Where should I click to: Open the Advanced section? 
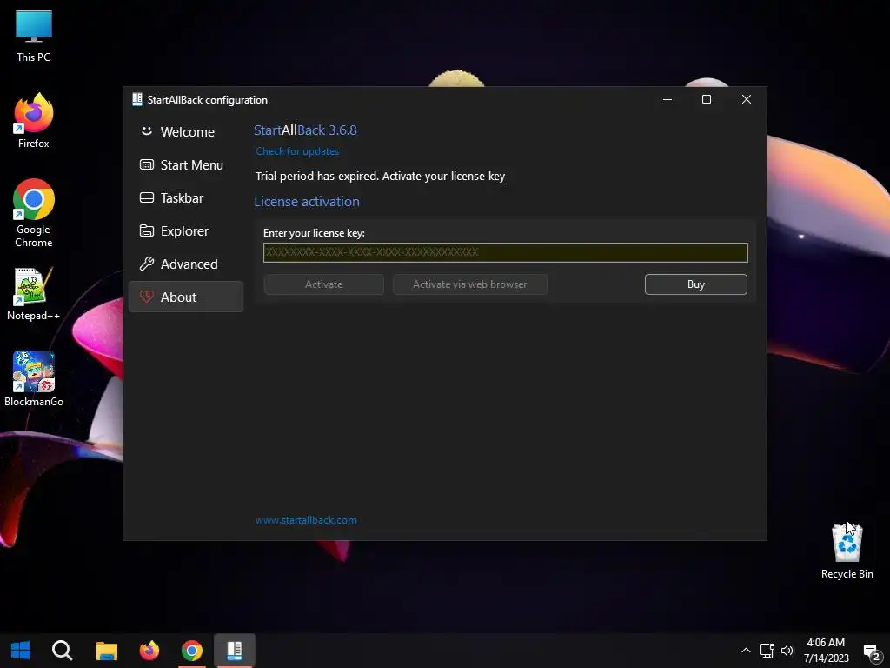pos(186,264)
